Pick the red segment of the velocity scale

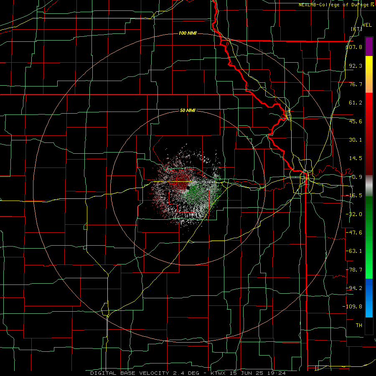[x=369, y=134]
